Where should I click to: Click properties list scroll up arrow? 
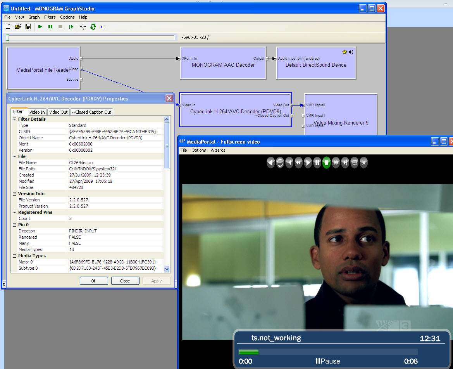click(167, 119)
